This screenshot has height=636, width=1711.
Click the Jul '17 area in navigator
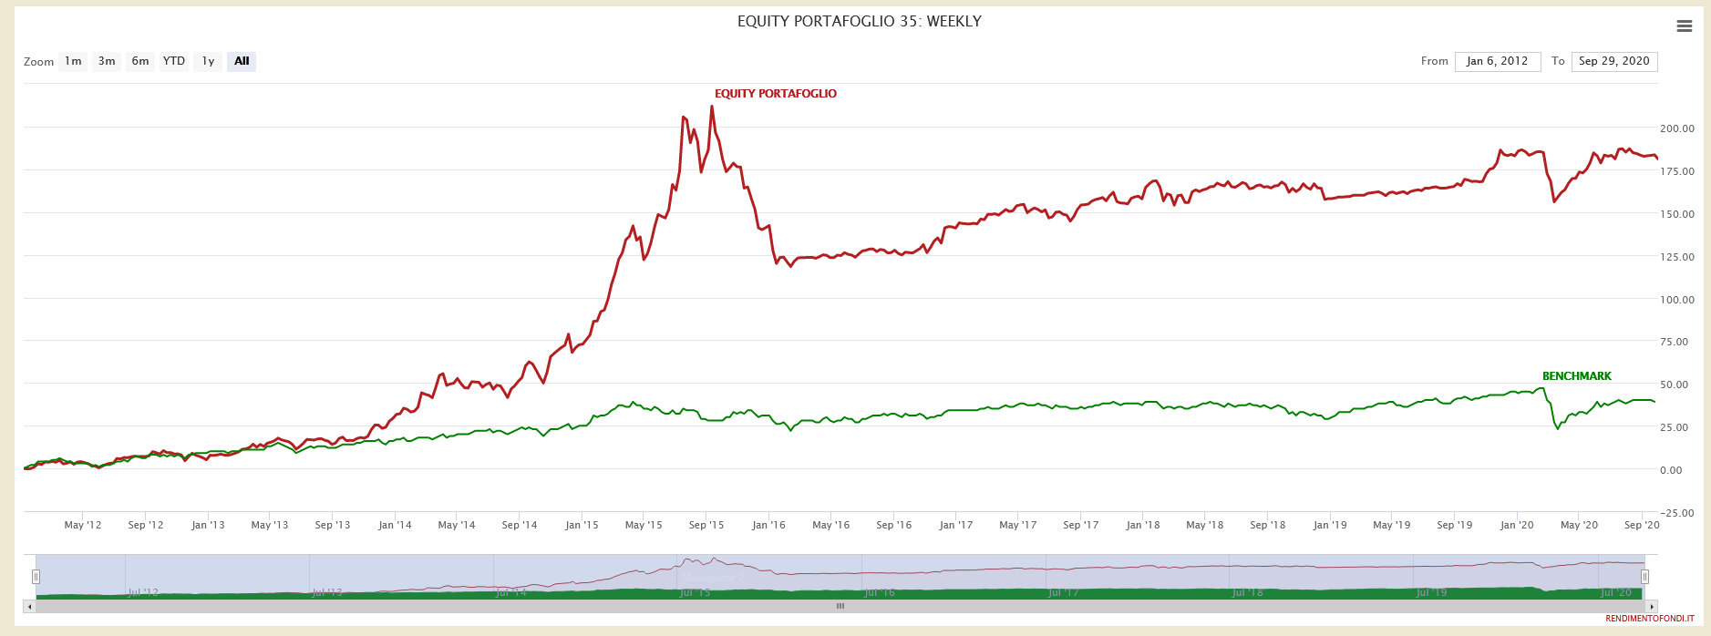point(1063,591)
